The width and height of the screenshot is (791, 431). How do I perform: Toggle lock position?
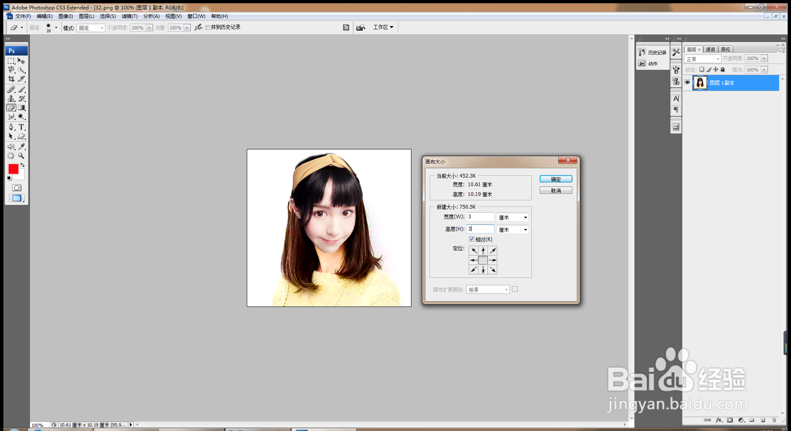[x=716, y=69]
